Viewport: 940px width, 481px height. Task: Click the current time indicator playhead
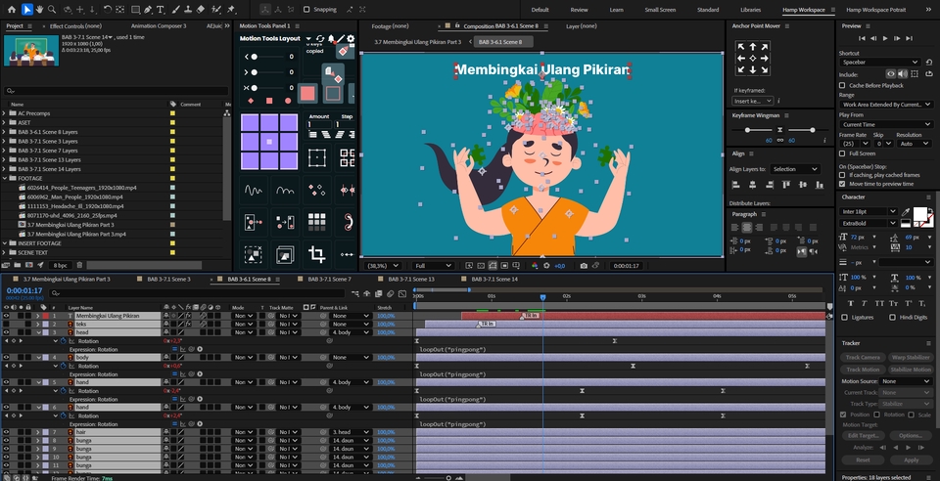542,297
